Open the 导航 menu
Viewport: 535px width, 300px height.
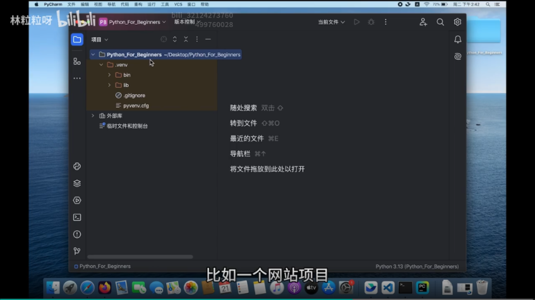point(111,4)
